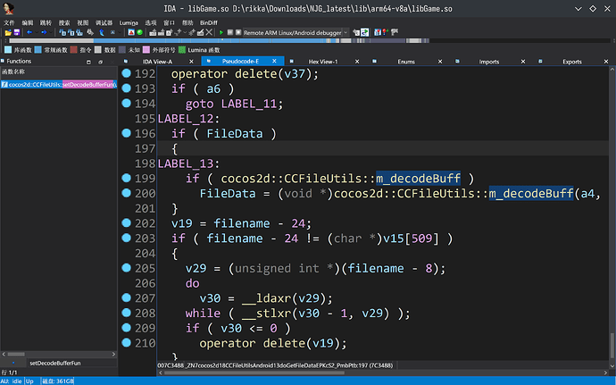Click the X icon left of the play button
This screenshot has width=616, height=385.
click(209, 32)
